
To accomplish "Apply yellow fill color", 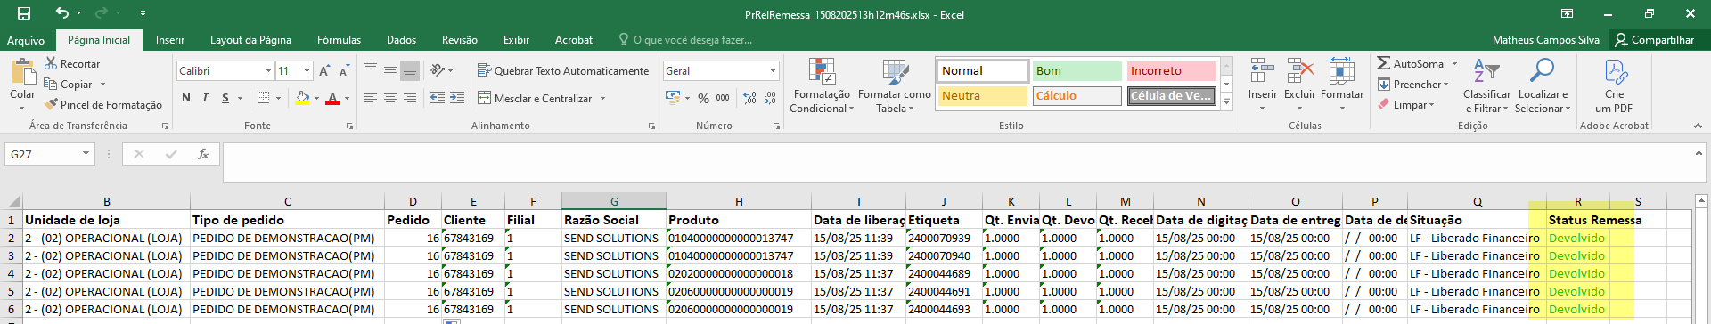I will 303,98.
